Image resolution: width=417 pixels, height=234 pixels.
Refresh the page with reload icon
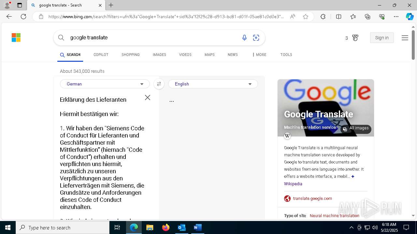(x=23, y=17)
